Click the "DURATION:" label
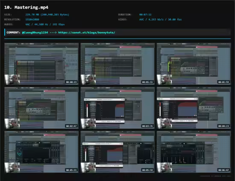Screen dimensions: 235x181 point(125,15)
